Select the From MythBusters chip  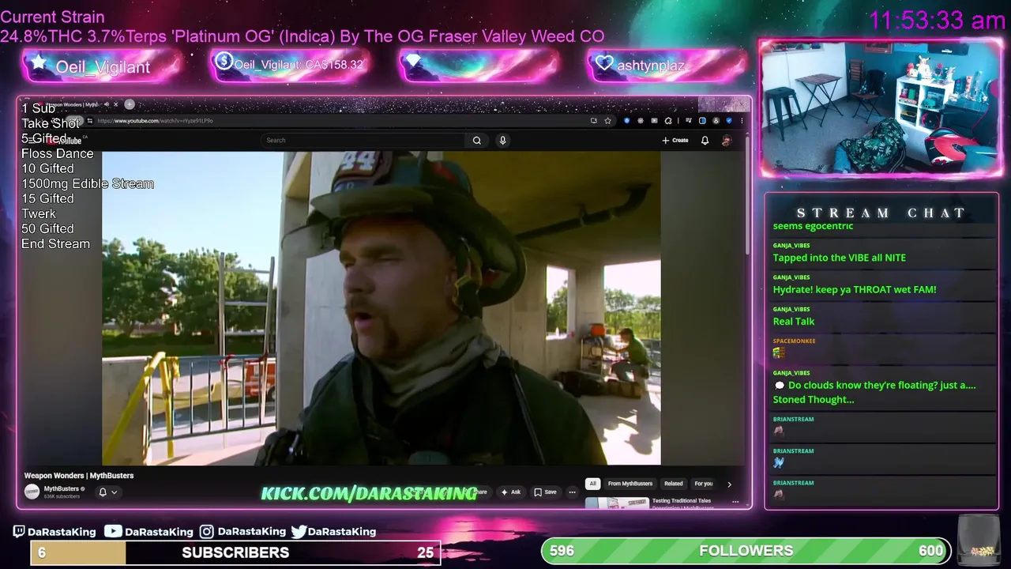[x=630, y=484]
